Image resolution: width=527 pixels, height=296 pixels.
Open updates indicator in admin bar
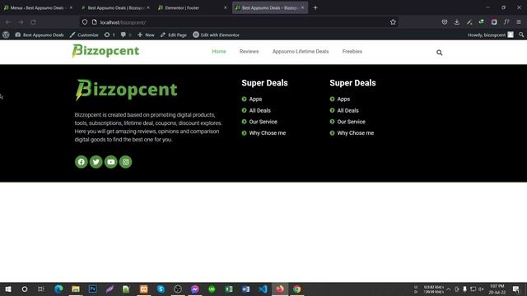(110, 35)
